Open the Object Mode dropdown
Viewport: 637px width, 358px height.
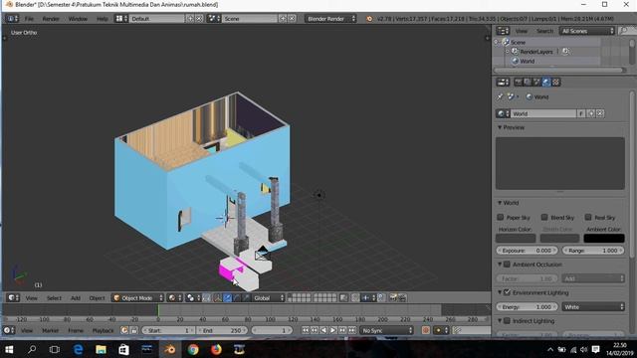point(137,298)
